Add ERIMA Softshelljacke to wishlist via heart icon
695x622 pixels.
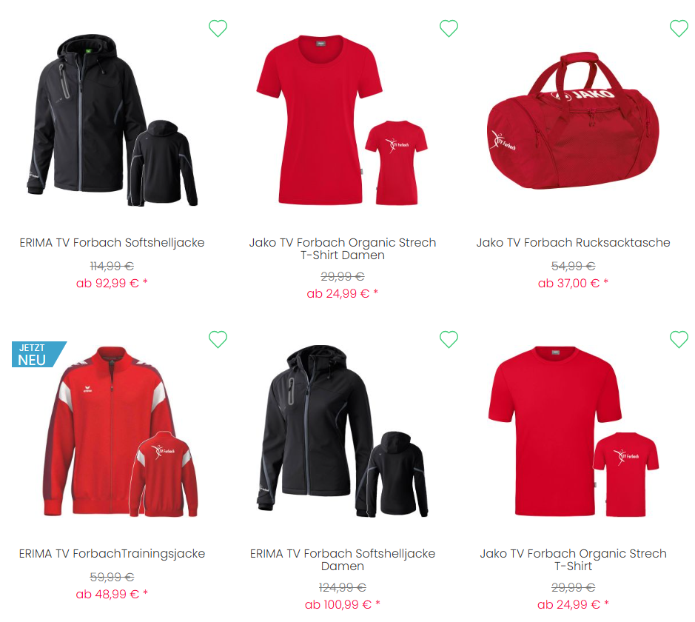(x=218, y=28)
